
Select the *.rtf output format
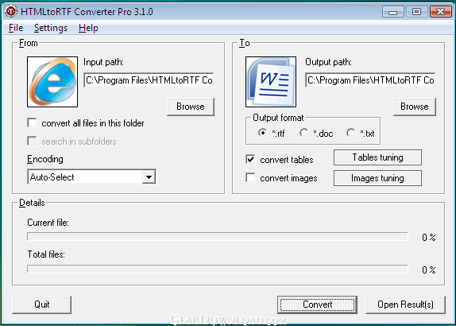262,133
